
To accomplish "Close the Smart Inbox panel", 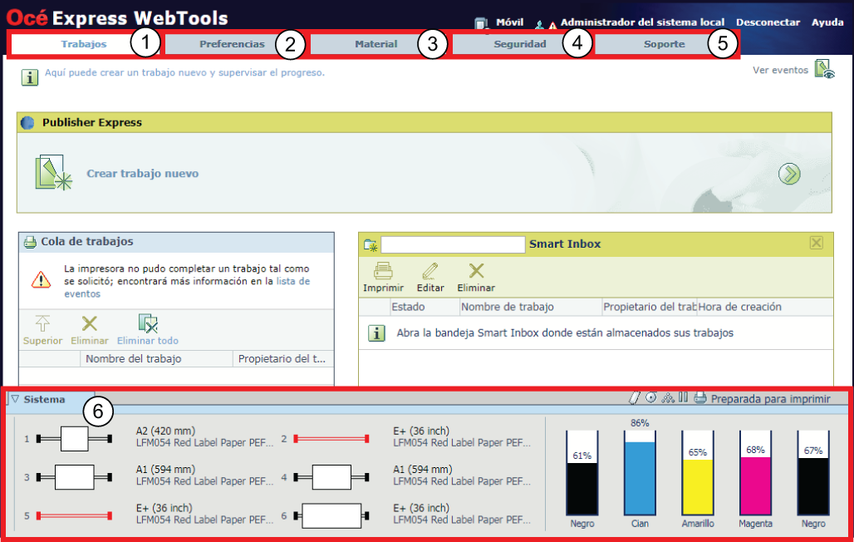I will [816, 243].
